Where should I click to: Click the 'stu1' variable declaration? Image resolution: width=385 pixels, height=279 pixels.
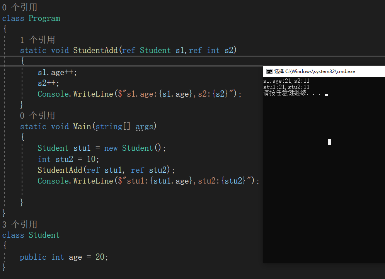click(x=82, y=148)
